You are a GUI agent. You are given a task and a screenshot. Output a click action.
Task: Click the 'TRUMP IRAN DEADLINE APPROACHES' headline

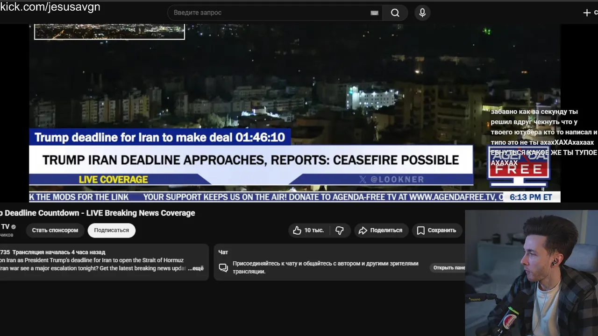pyautogui.click(x=251, y=160)
